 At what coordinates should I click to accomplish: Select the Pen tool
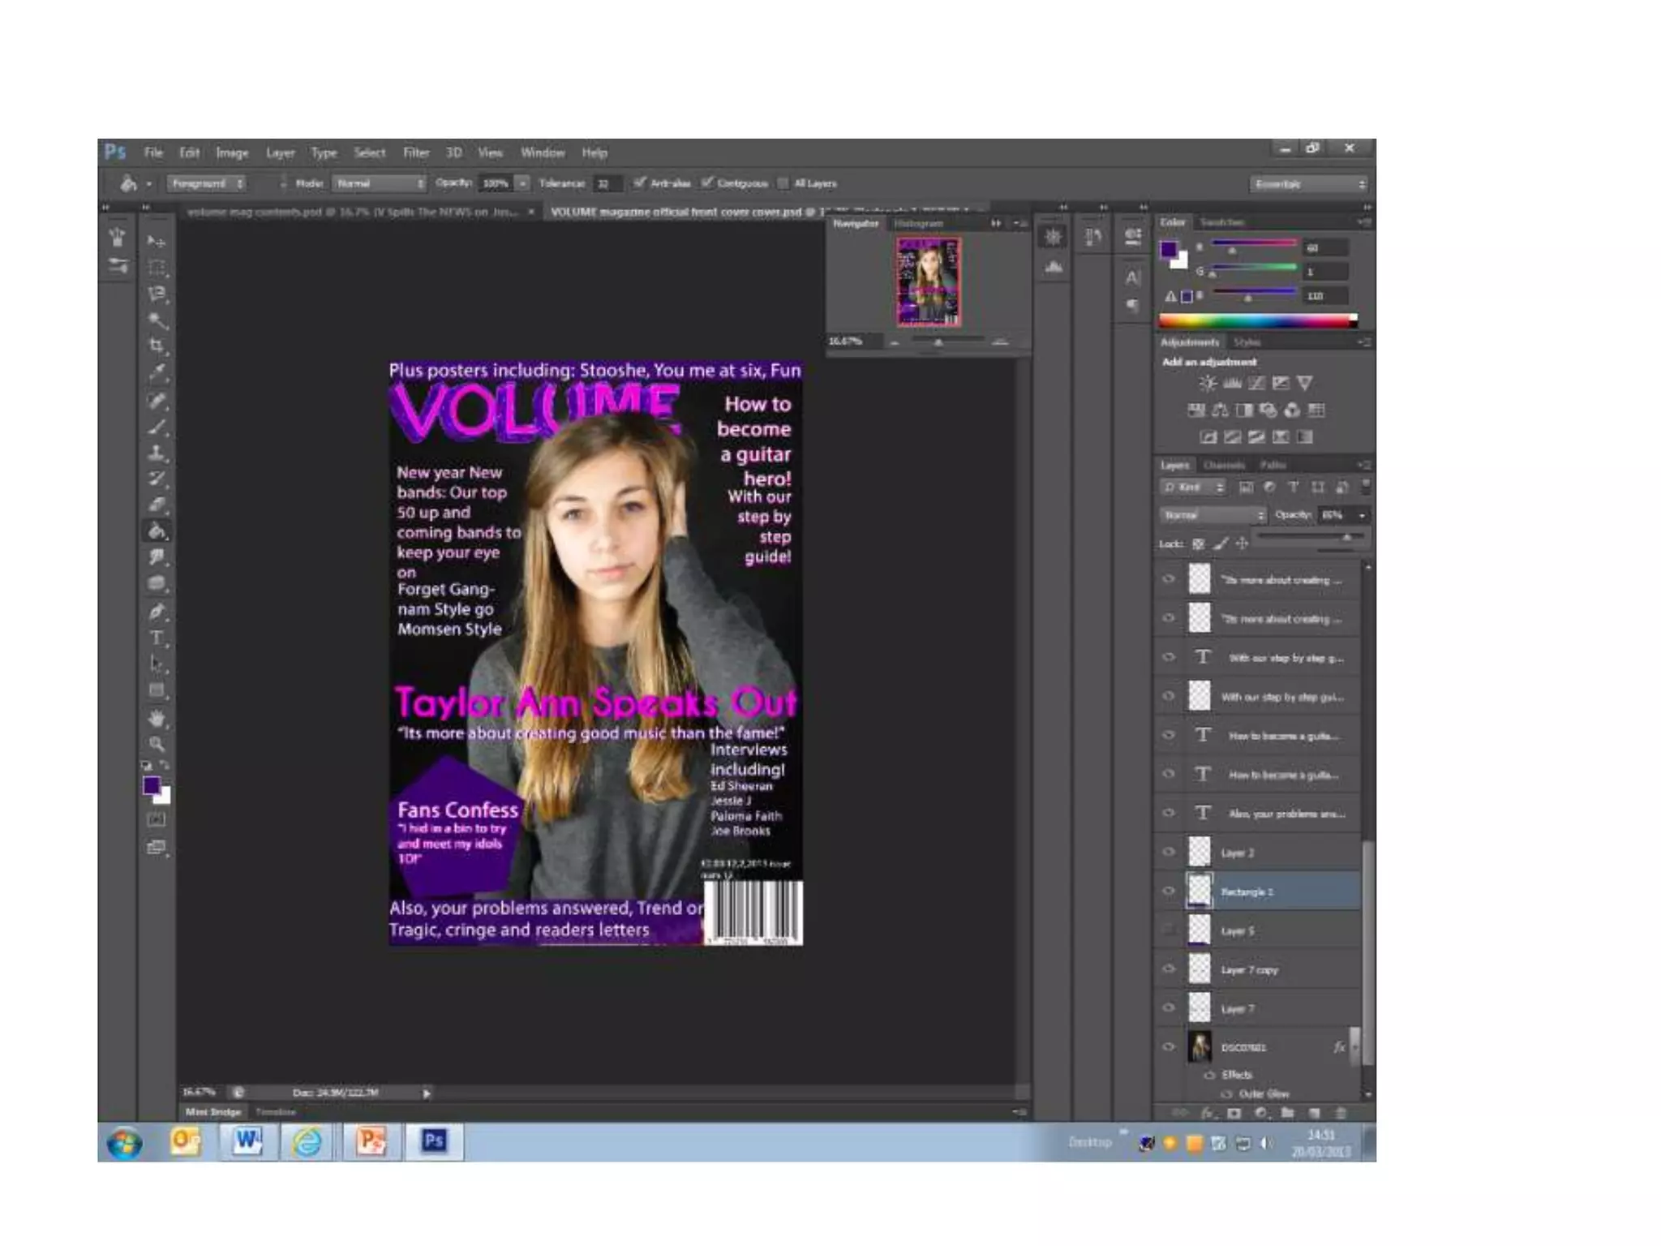157,612
